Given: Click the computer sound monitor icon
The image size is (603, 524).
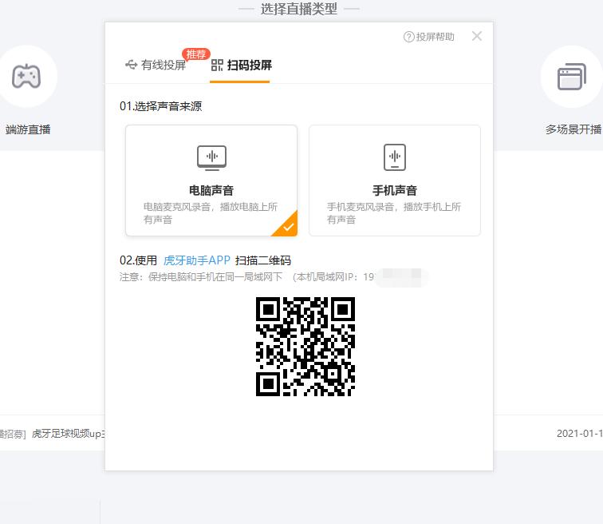Looking at the screenshot, I should point(211,158).
